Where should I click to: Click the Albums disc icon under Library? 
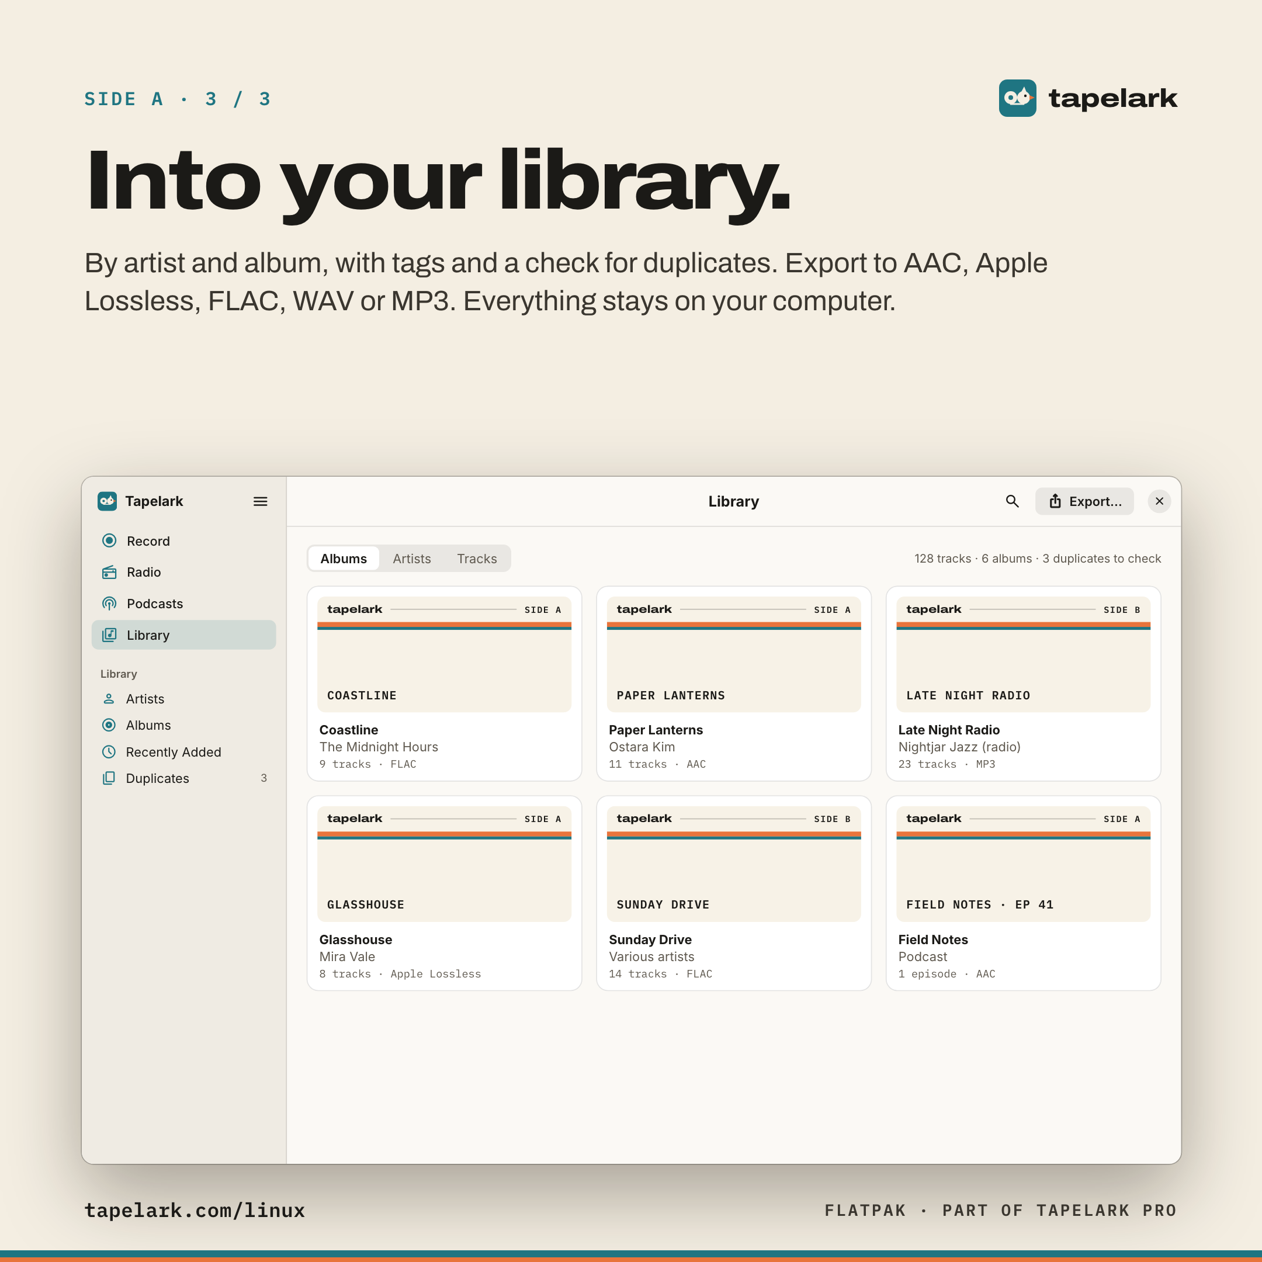(109, 725)
